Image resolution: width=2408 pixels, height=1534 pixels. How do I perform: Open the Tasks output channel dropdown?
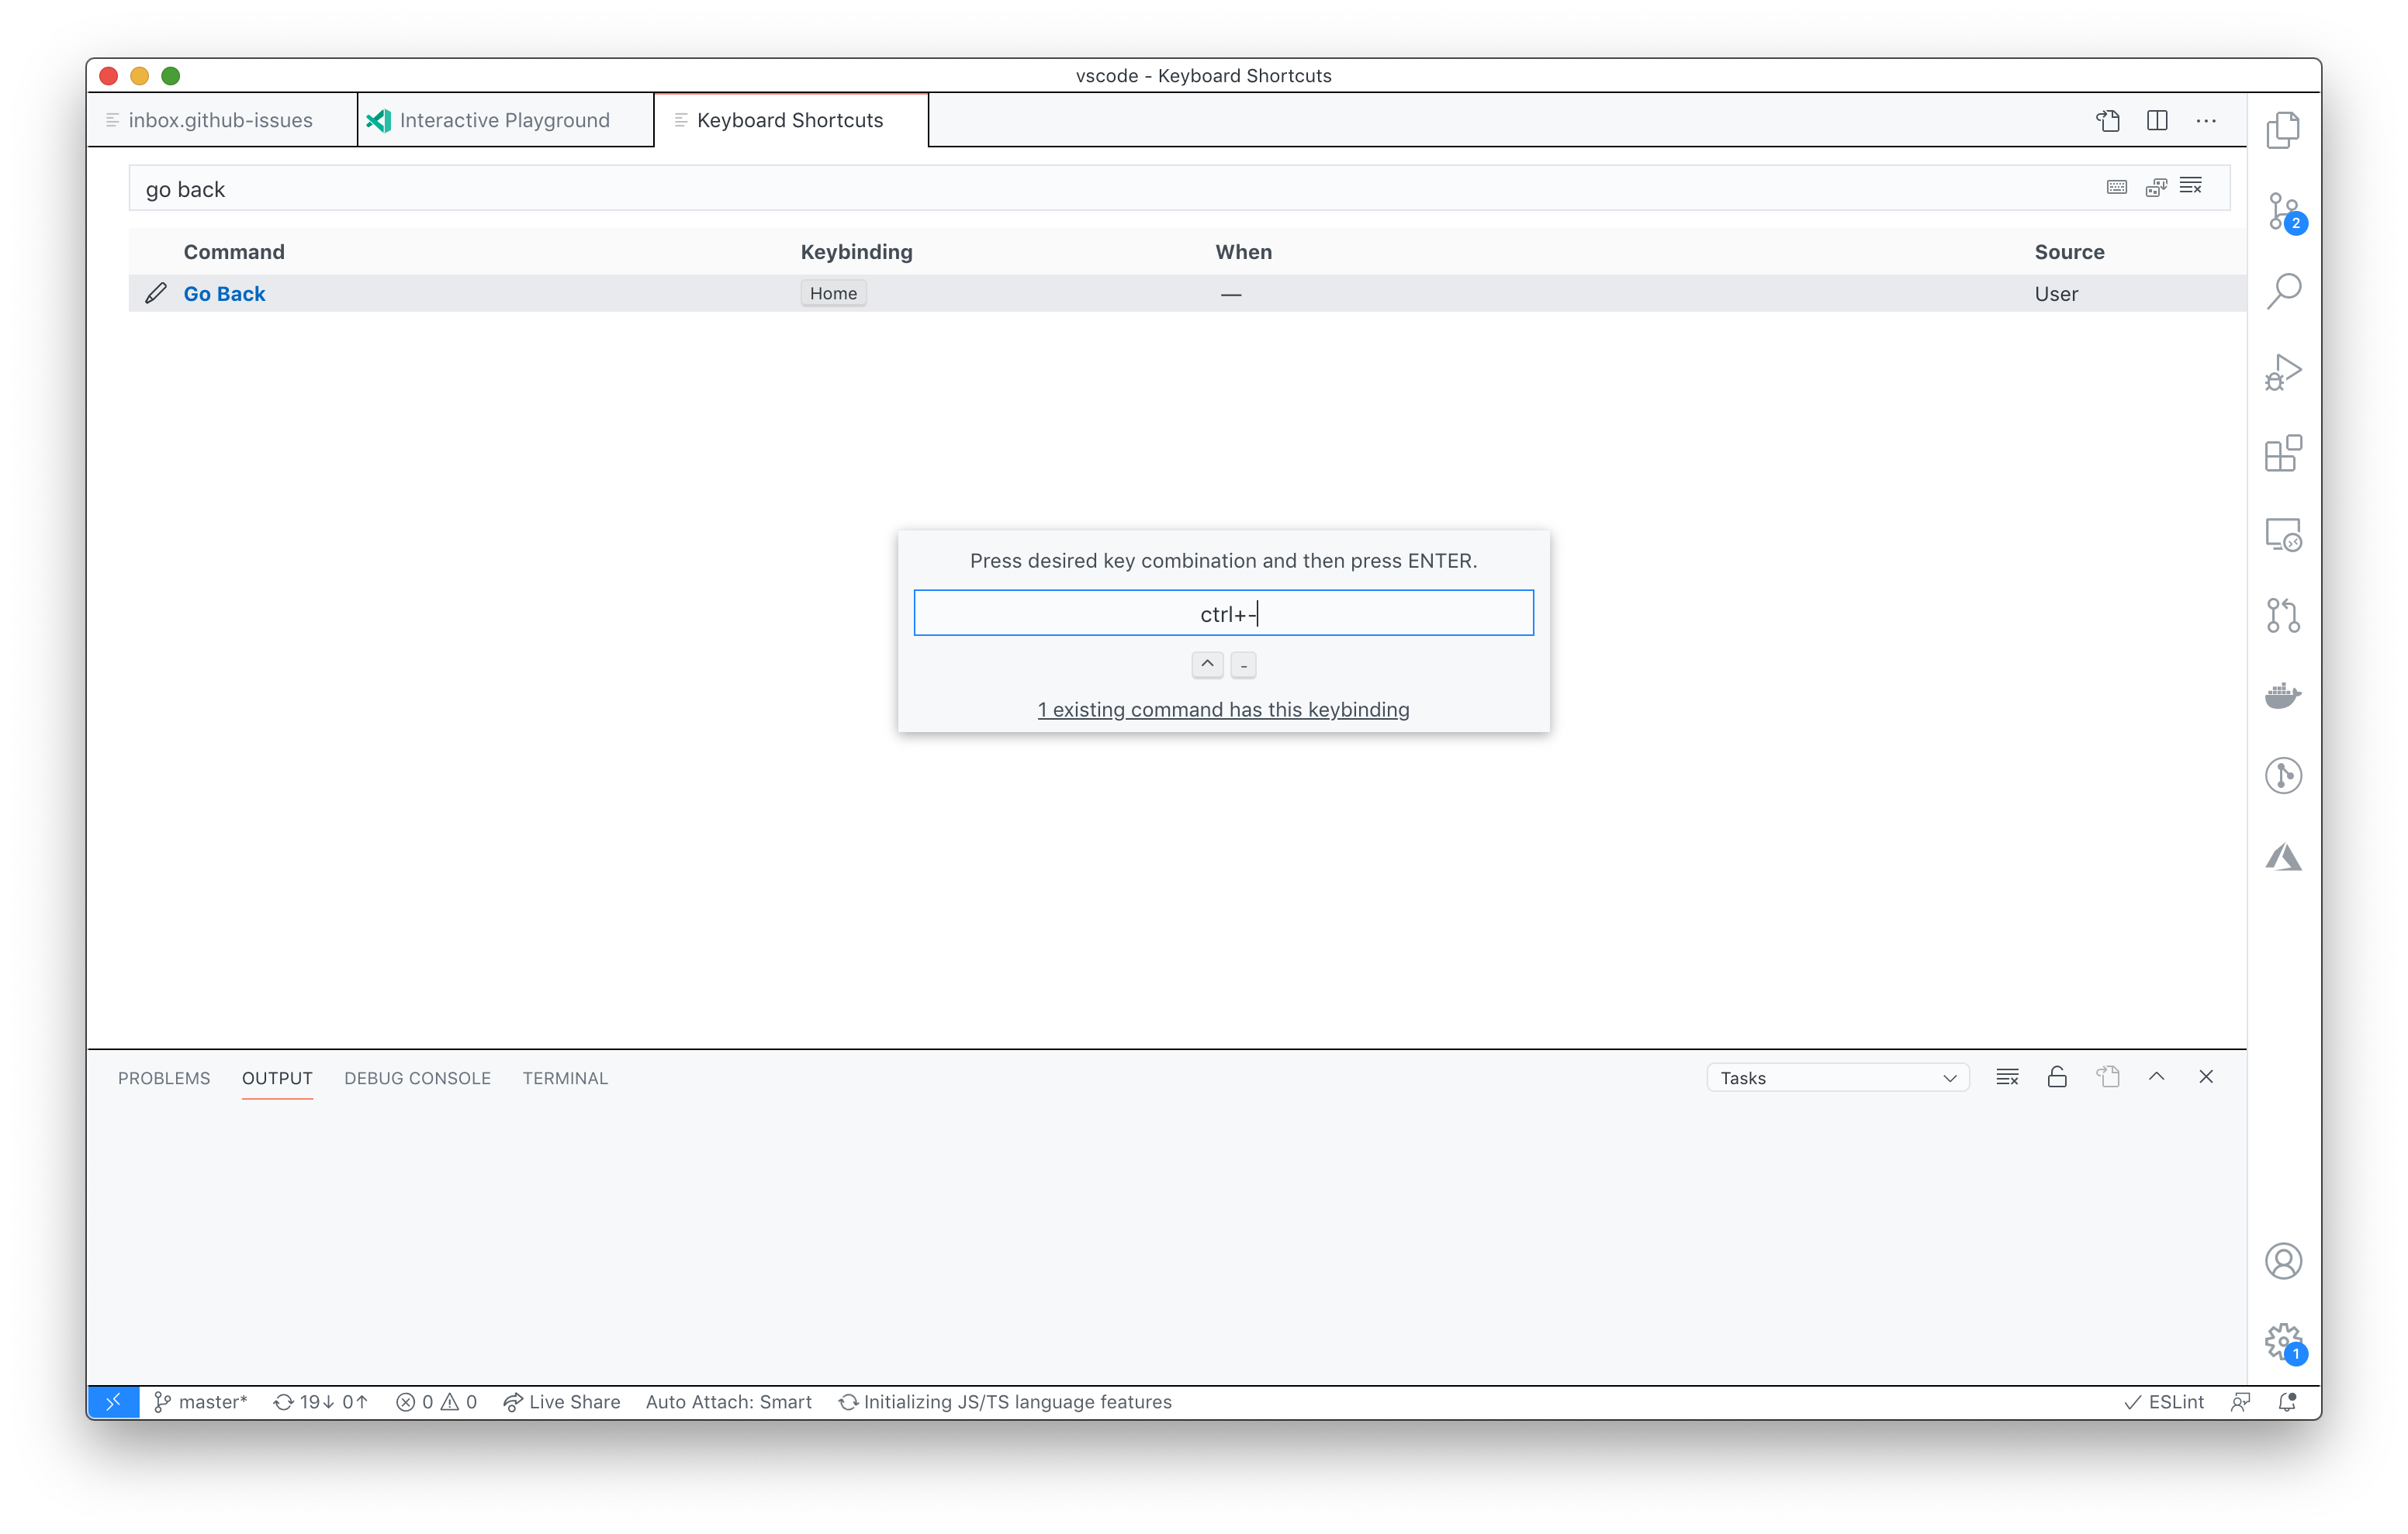tap(1837, 1077)
